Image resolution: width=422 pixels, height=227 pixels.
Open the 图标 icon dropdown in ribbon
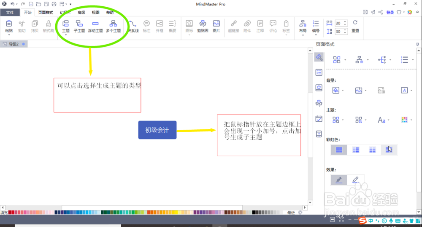click(189, 35)
